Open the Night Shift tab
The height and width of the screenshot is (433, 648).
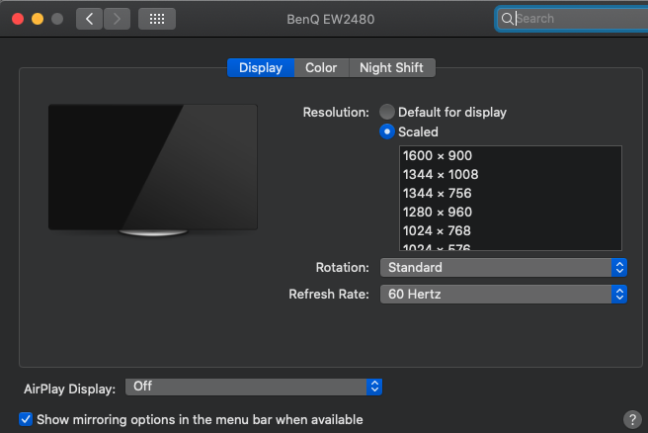click(391, 67)
